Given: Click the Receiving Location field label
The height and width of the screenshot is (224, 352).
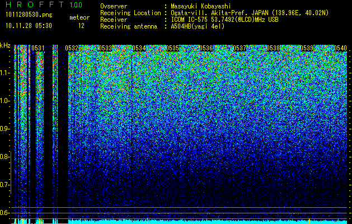Looking at the screenshot, I should click(x=130, y=13).
